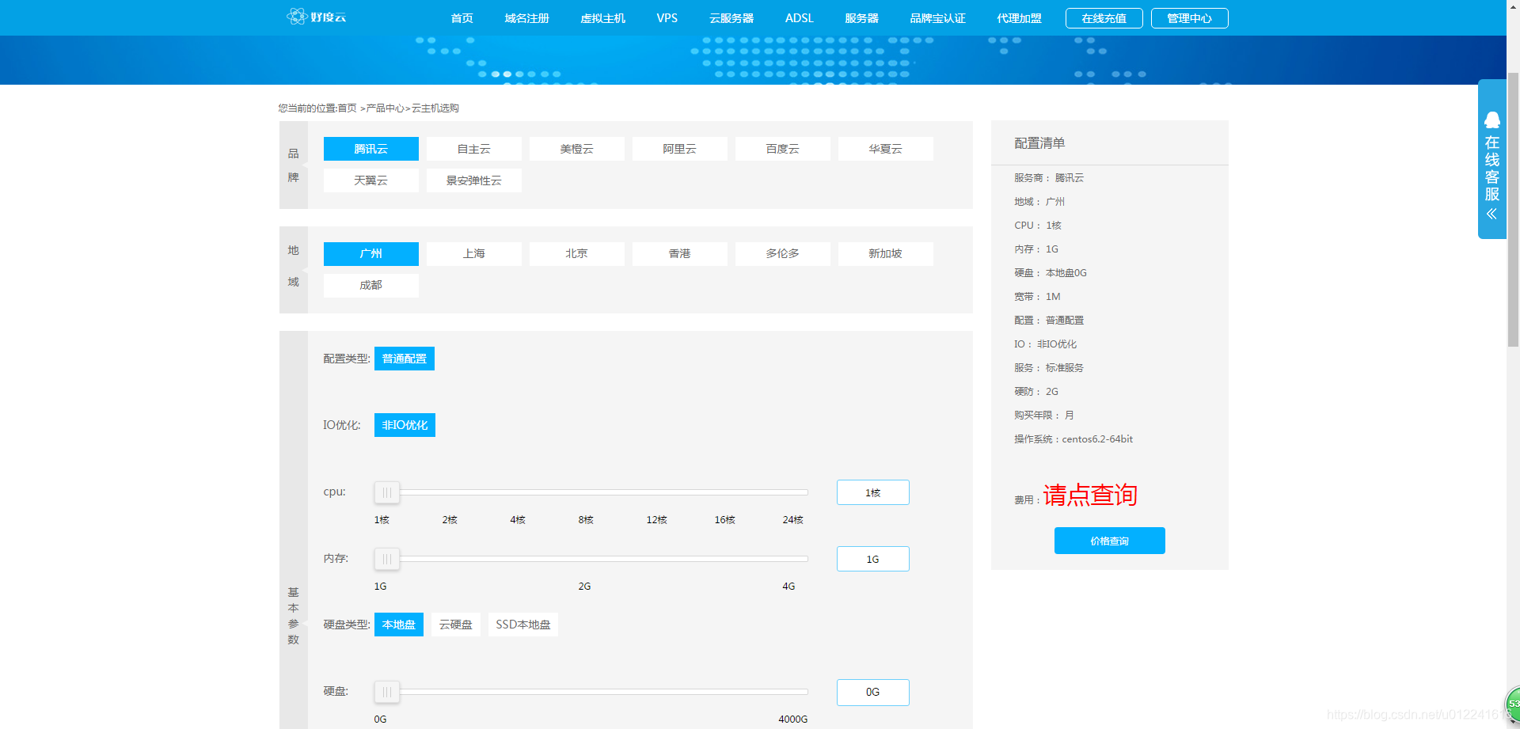Open 域名注册 navigation item
Image resolution: width=1520 pixels, height=729 pixels.
pyautogui.click(x=526, y=18)
